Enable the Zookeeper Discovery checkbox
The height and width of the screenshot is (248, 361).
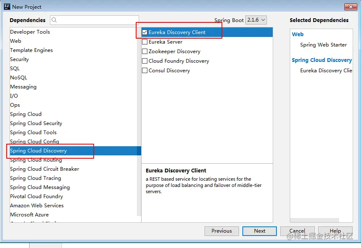(144, 52)
